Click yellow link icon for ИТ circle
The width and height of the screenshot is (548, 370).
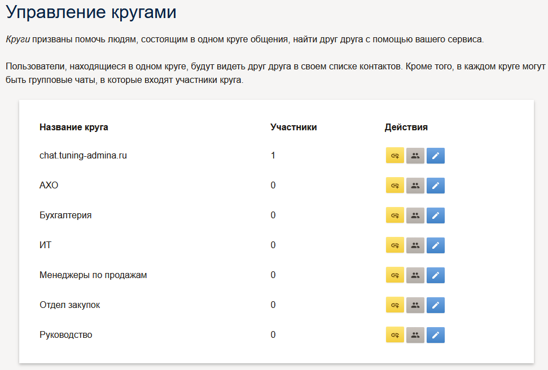click(x=395, y=245)
